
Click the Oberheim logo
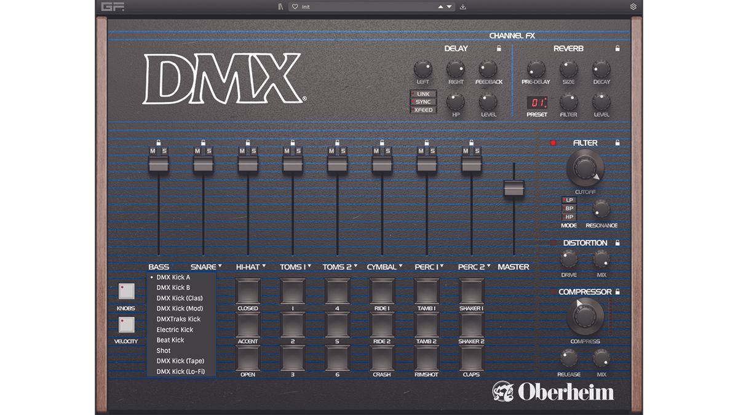[x=552, y=392]
